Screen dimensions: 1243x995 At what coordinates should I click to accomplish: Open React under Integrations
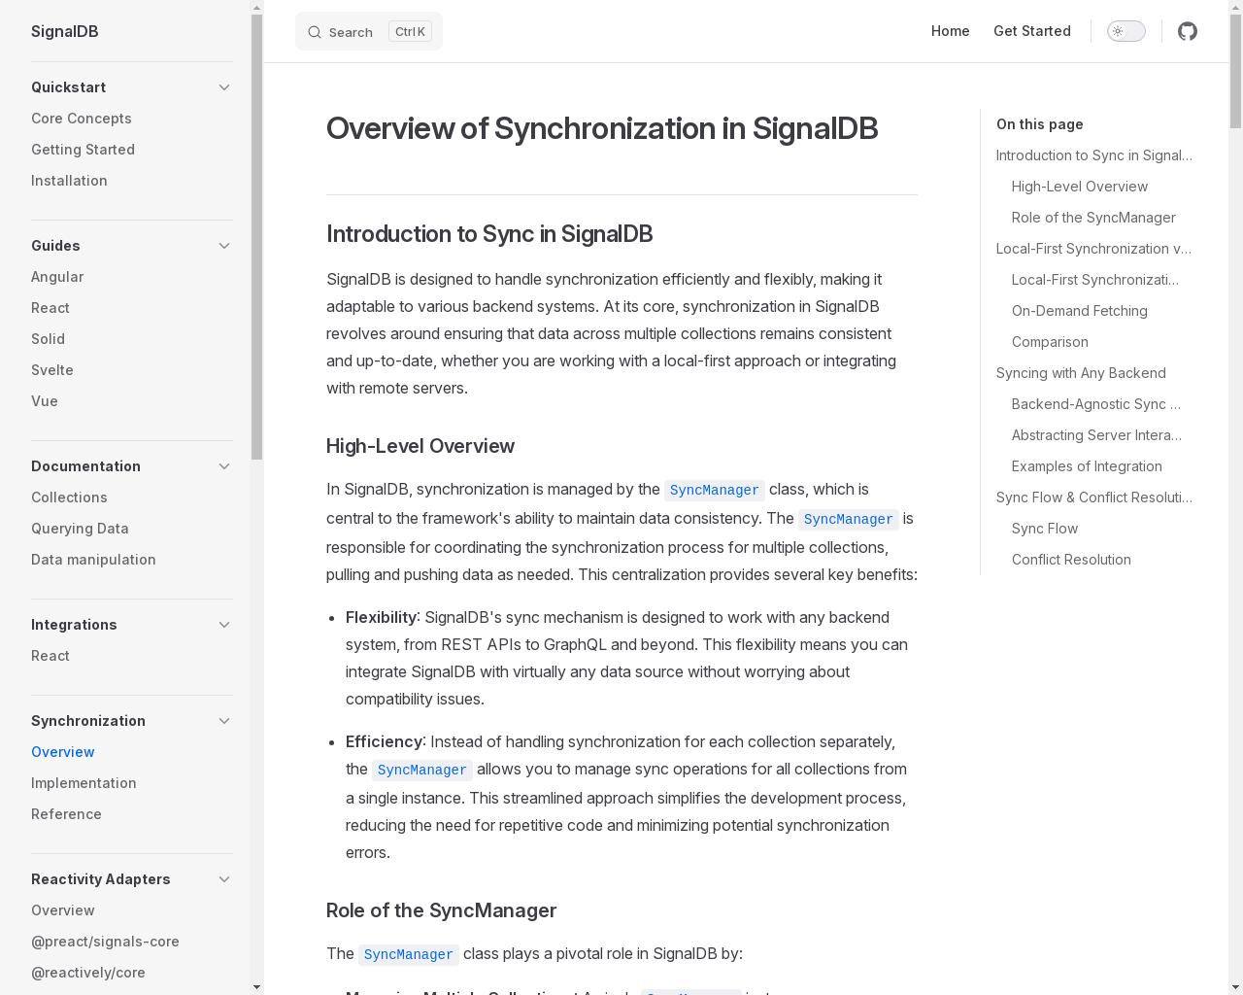[x=50, y=656]
